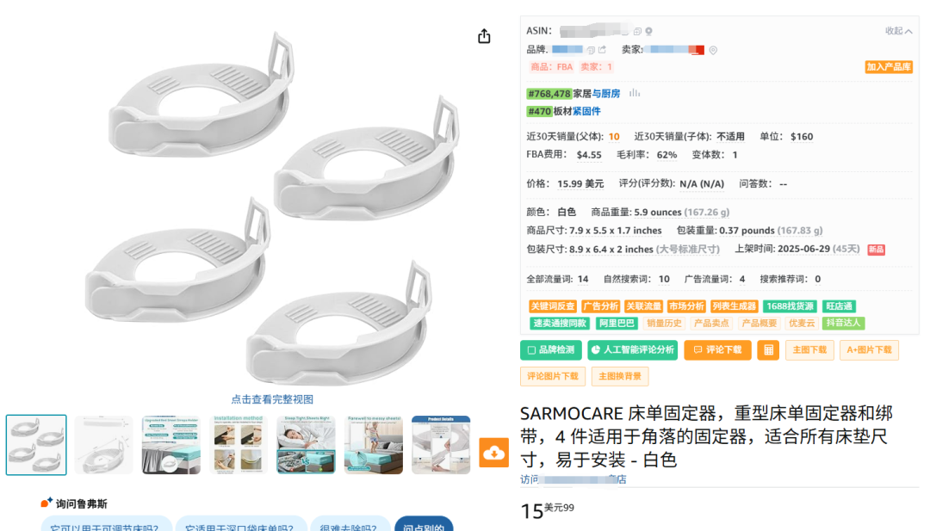The image size is (930, 531).
Task: Click the 问点别的 dark blue pill
Action: pos(424,526)
